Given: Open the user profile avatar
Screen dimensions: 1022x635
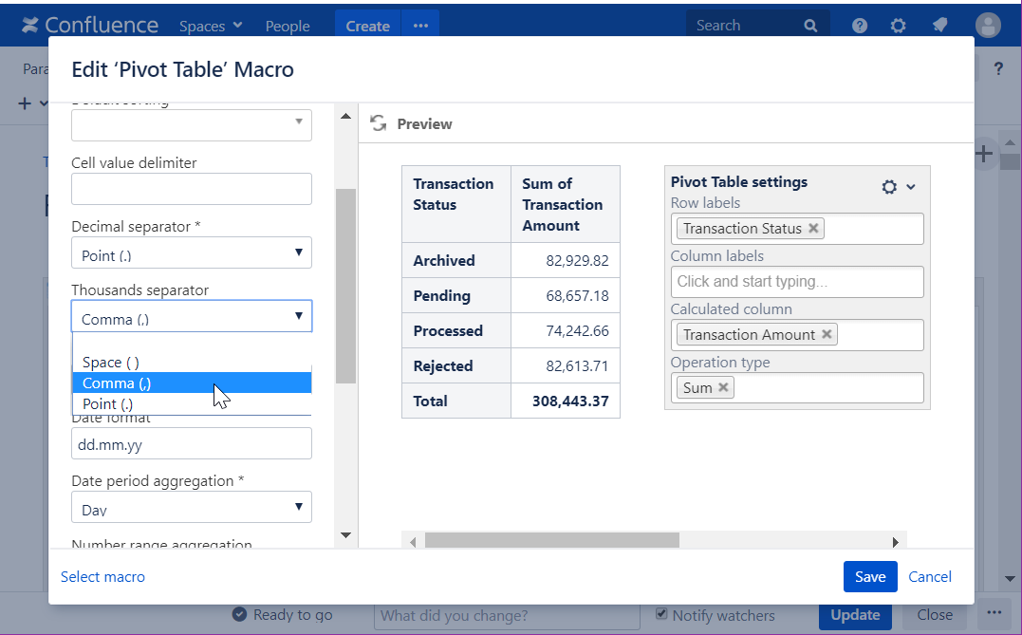Looking at the screenshot, I should pos(988,26).
